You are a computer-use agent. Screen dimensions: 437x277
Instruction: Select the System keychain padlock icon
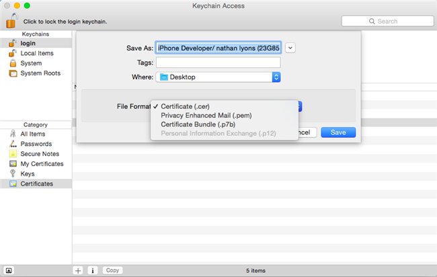point(13,63)
